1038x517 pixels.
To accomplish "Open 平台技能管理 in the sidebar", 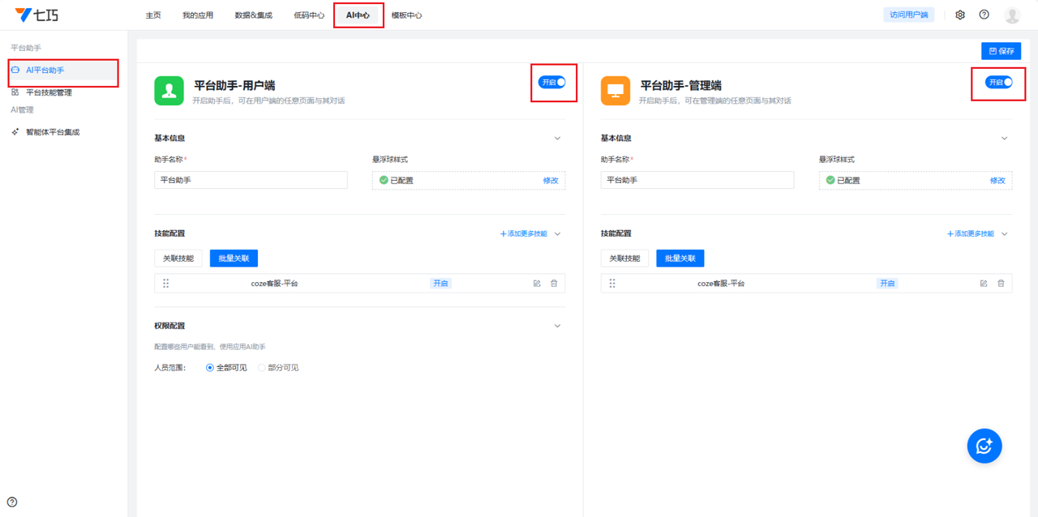I will (49, 92).
